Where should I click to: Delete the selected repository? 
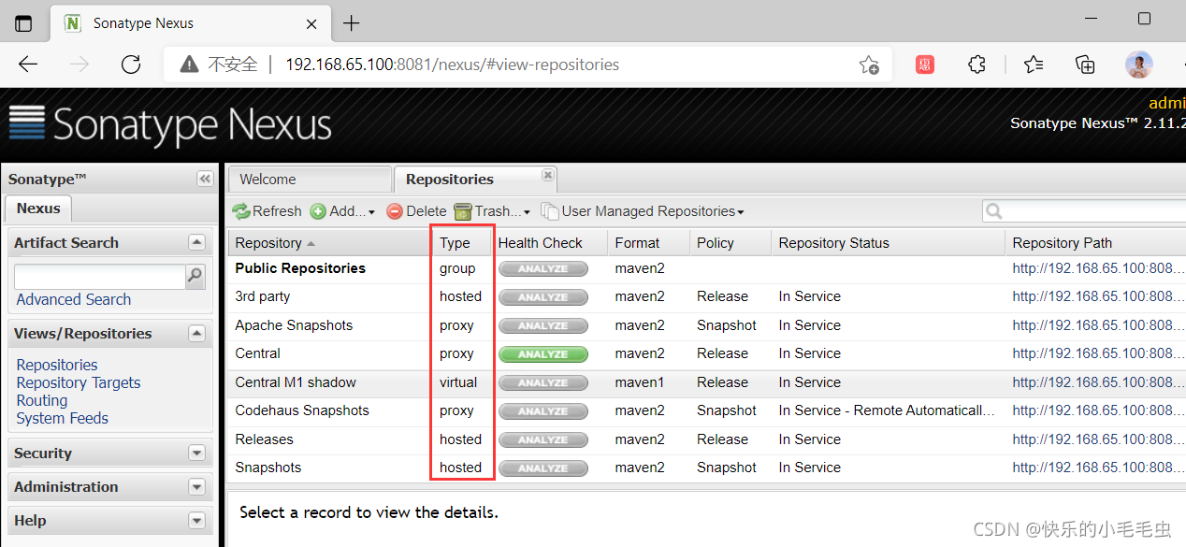coord(416,211)
